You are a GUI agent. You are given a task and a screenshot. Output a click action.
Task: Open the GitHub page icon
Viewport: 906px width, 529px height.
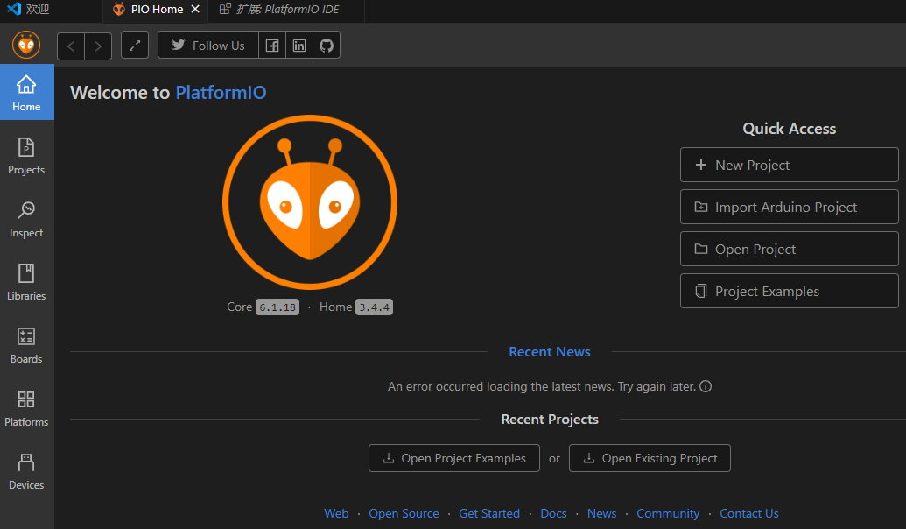click(x=327, y=45)
